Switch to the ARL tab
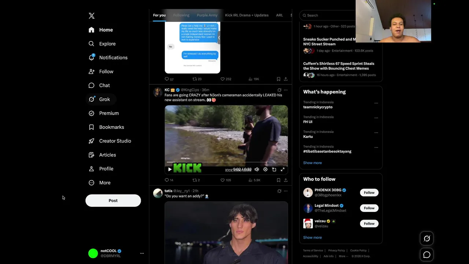This screenshot has height=264, width=469. pyautogui.click(x=280, y=15)
